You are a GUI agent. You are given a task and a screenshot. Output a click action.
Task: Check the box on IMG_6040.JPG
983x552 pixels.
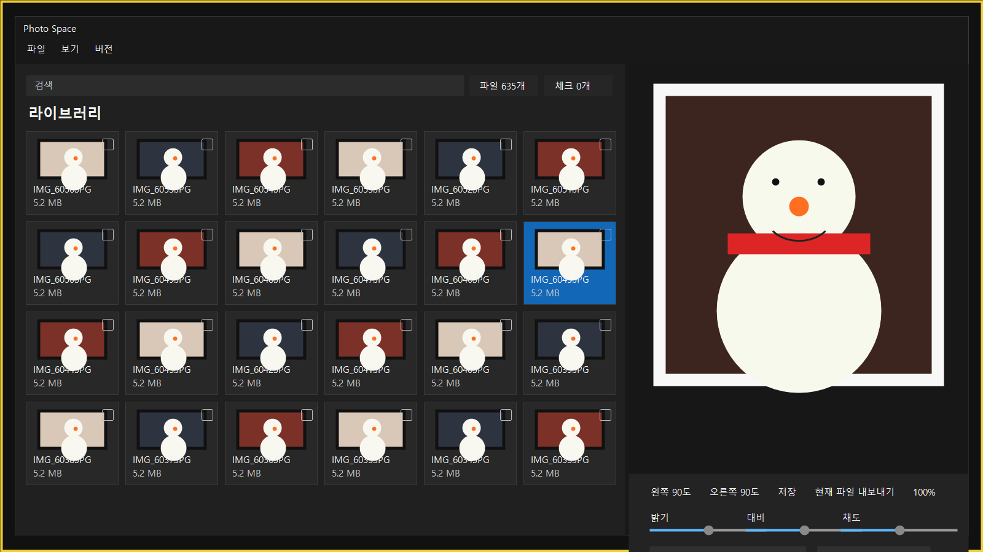point(506,325)
